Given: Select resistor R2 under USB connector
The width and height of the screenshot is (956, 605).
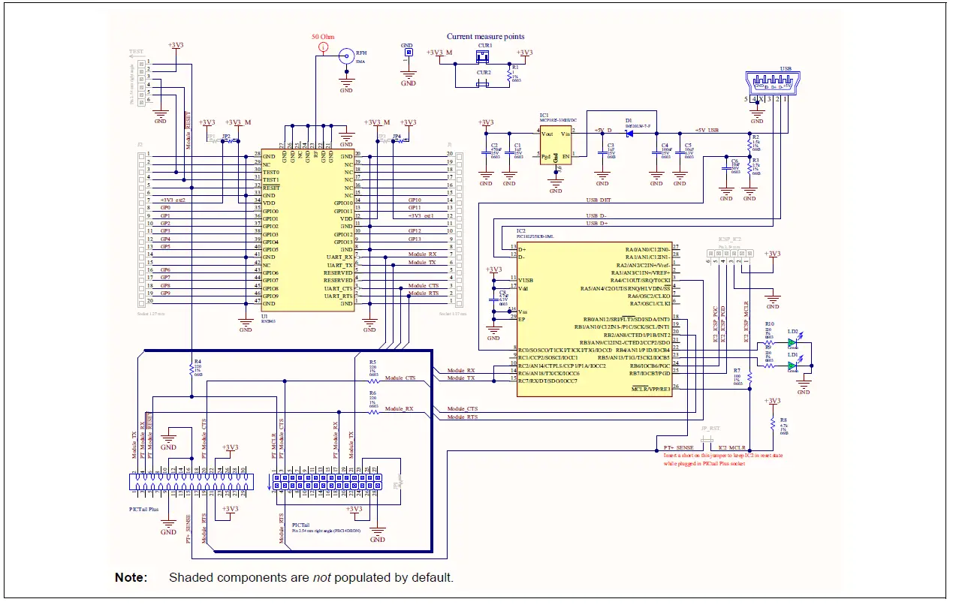Looking at the screenshot, I should pyautogui.click(x=749, y=143).
